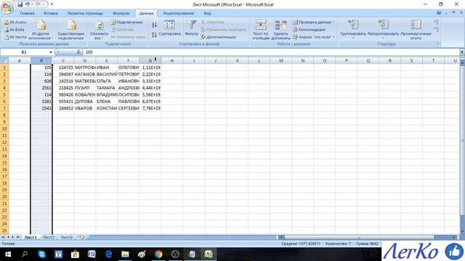Open the Разметка страницы tab

85,13
